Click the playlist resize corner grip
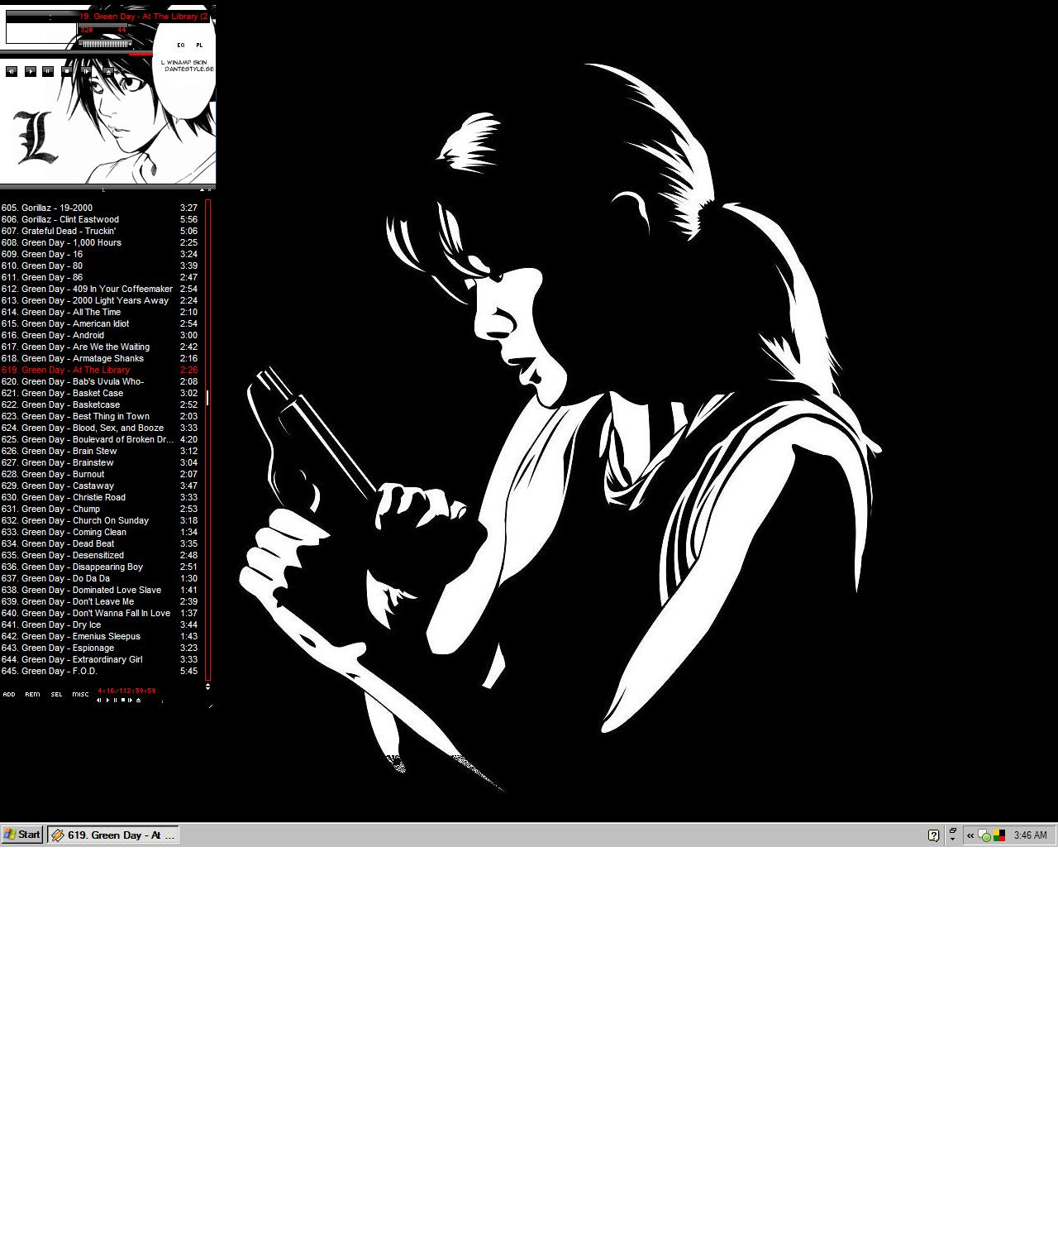Screen dimensions: 1058x1244 click(x=211, y=706)
